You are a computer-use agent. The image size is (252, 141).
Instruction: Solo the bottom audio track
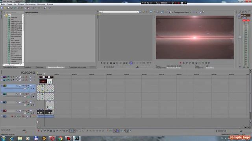pos(31,116)
